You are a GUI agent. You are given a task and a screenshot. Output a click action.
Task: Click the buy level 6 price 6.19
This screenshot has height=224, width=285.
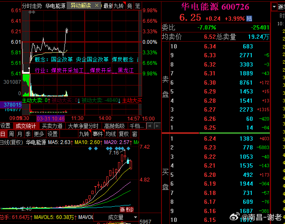[210, 184]
